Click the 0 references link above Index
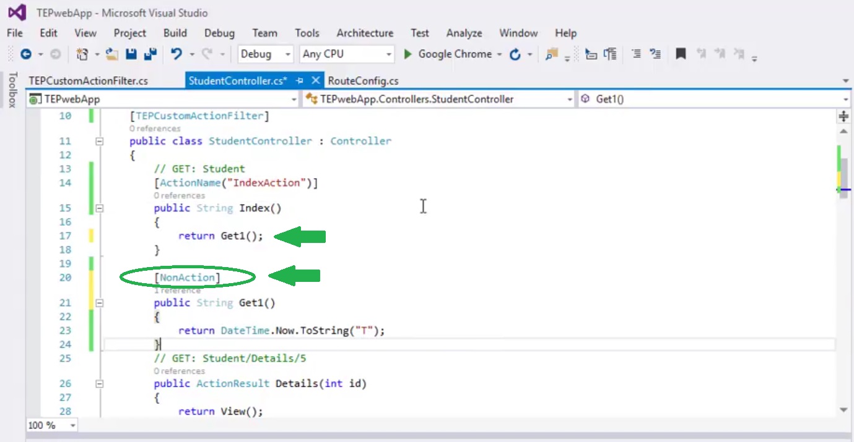The height and width of the screenshot is (442, 854). pos(179,195)
